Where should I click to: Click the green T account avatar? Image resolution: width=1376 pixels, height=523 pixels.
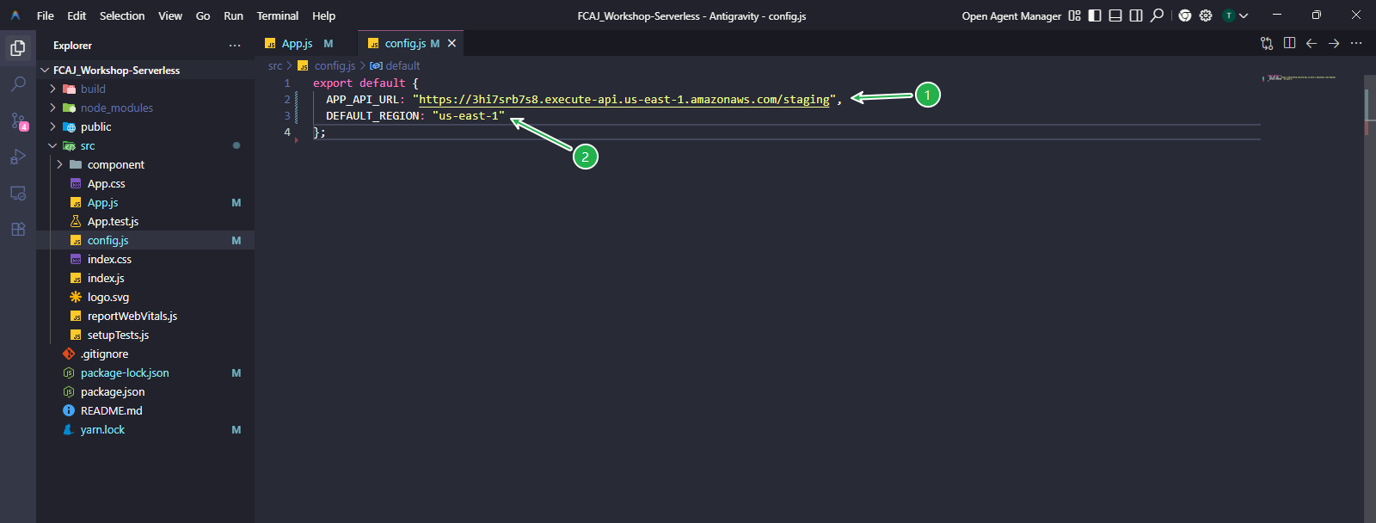[x=1229, y=15]
